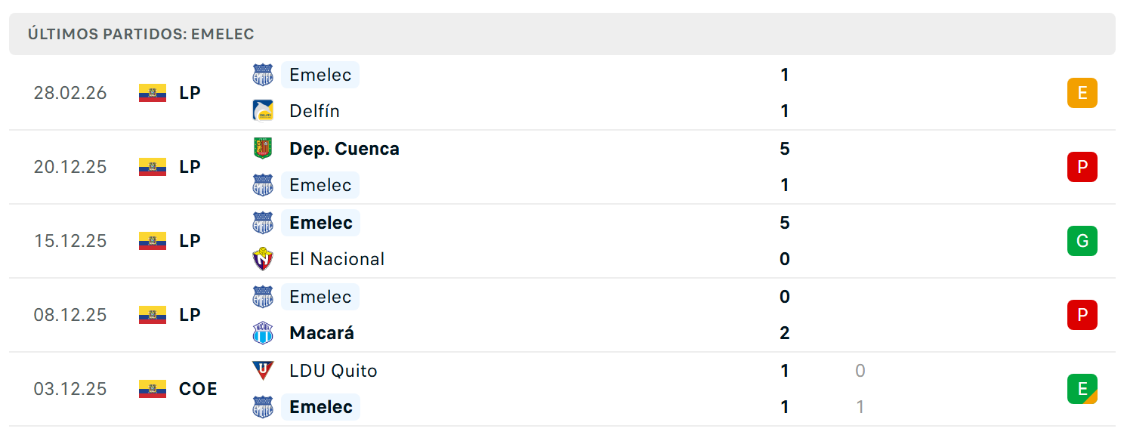Click the green G badge for El Nacional match
1127x441 pixels.
coord(1082,241)
